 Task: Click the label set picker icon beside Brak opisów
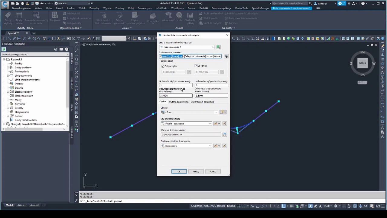point(225,146)
